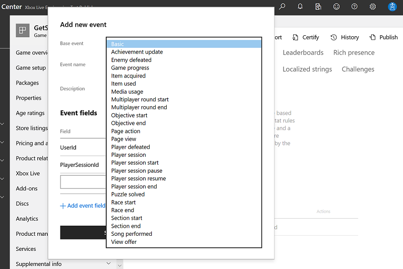Viewport: 403px width, 269px height.
Task: Open the Localized strings tab
Action: click(x=307, y=70)
